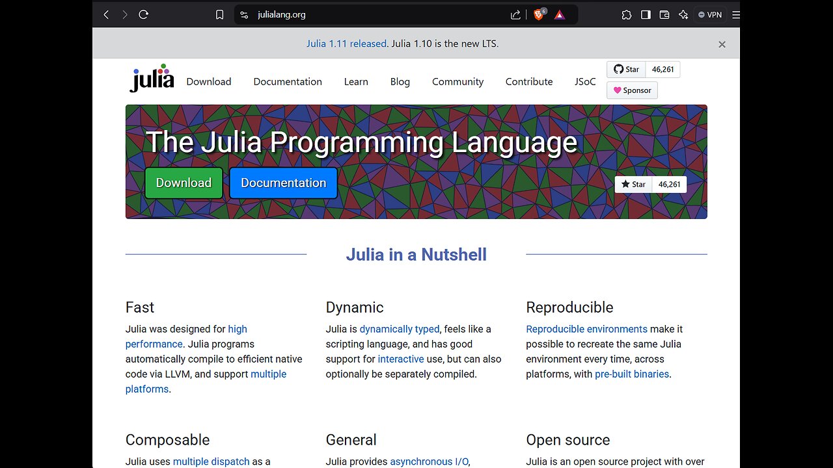833x468 pixels.
Task: Open the 'high performance' link
Action: (x=186, y=337)
